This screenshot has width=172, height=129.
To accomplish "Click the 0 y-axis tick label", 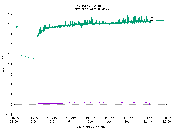I will [x=11, y=105].
